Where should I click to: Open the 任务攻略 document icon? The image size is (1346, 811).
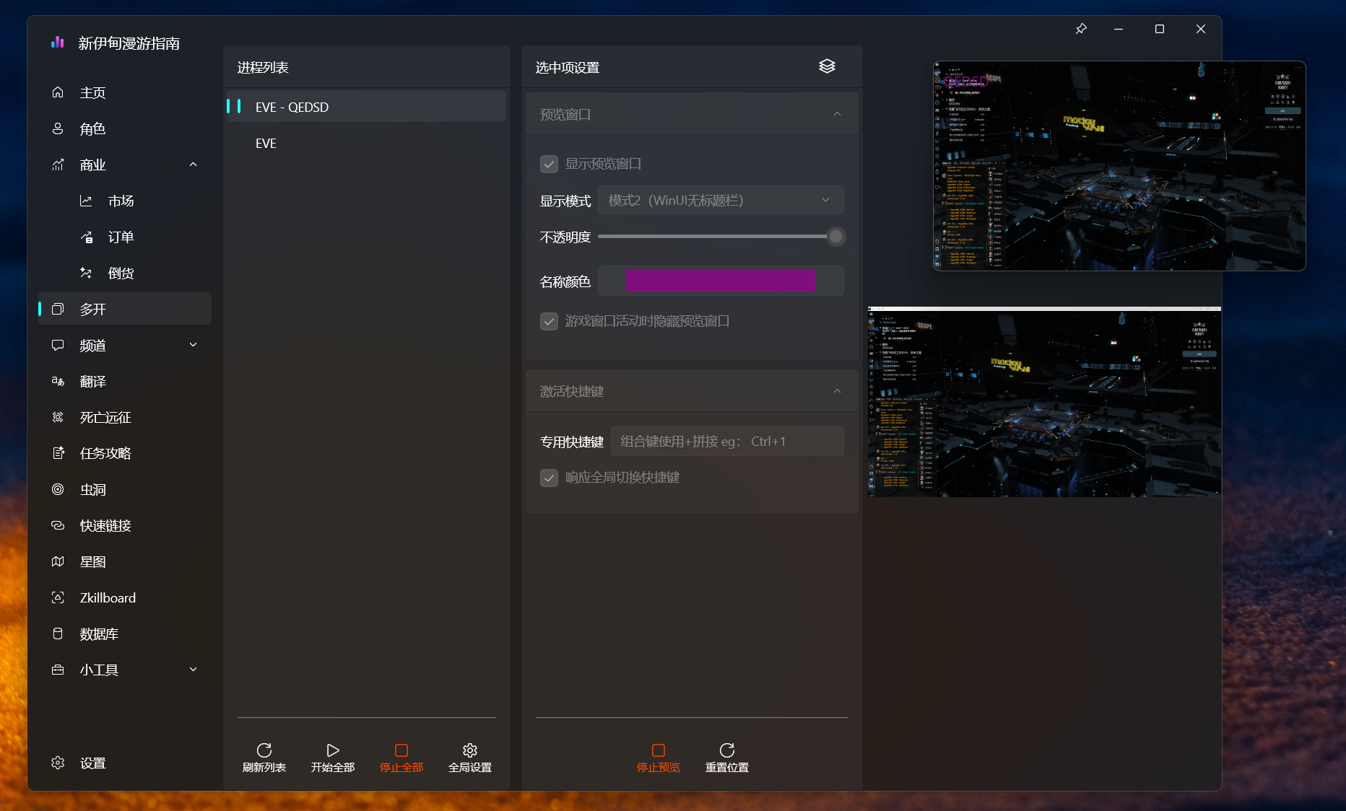point(58,453)
